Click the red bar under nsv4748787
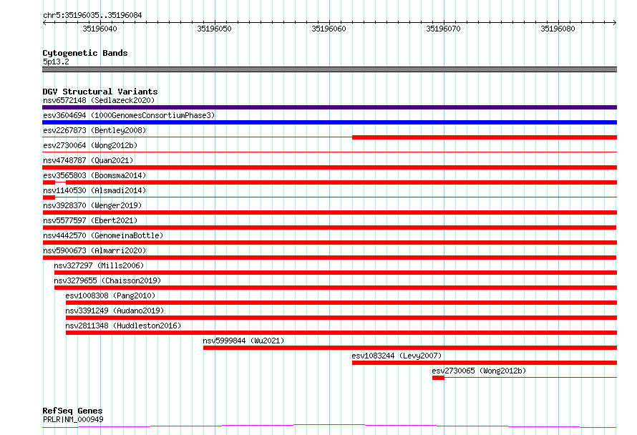The width and height of the screenshot is (637, 435). pyautogui.click(x=329, y=167)
